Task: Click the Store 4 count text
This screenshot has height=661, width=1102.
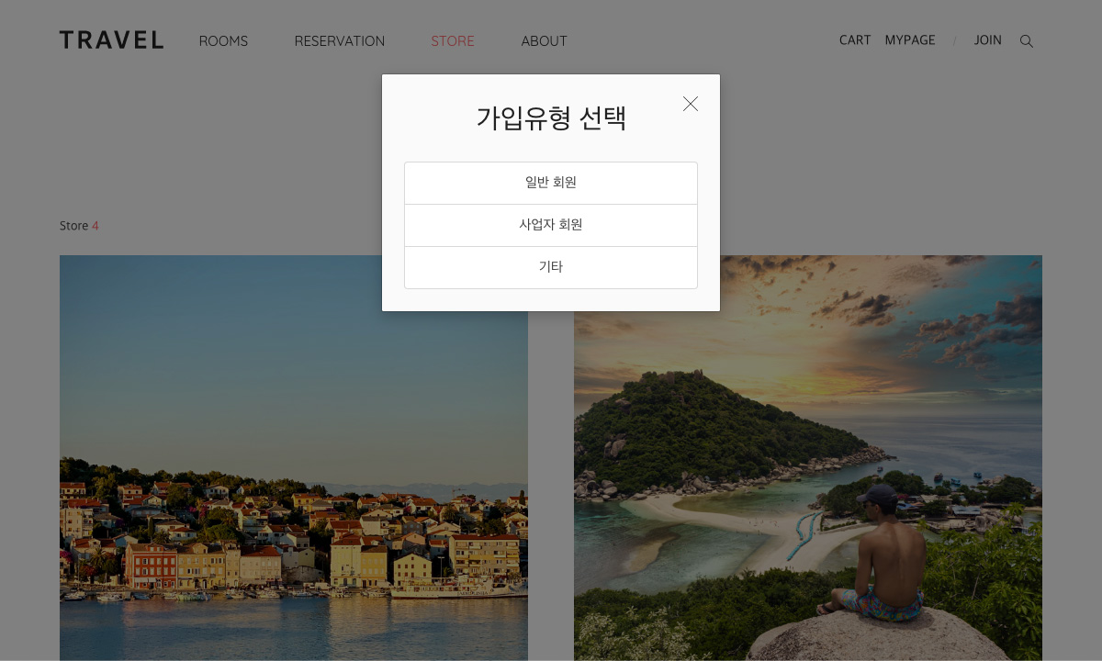Action: tap(79, 226)
